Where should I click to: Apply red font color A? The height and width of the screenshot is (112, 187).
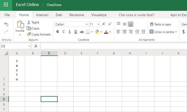pos(106,32)
